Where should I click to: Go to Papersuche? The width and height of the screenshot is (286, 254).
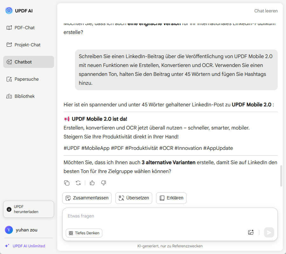(x=29, y=79)
